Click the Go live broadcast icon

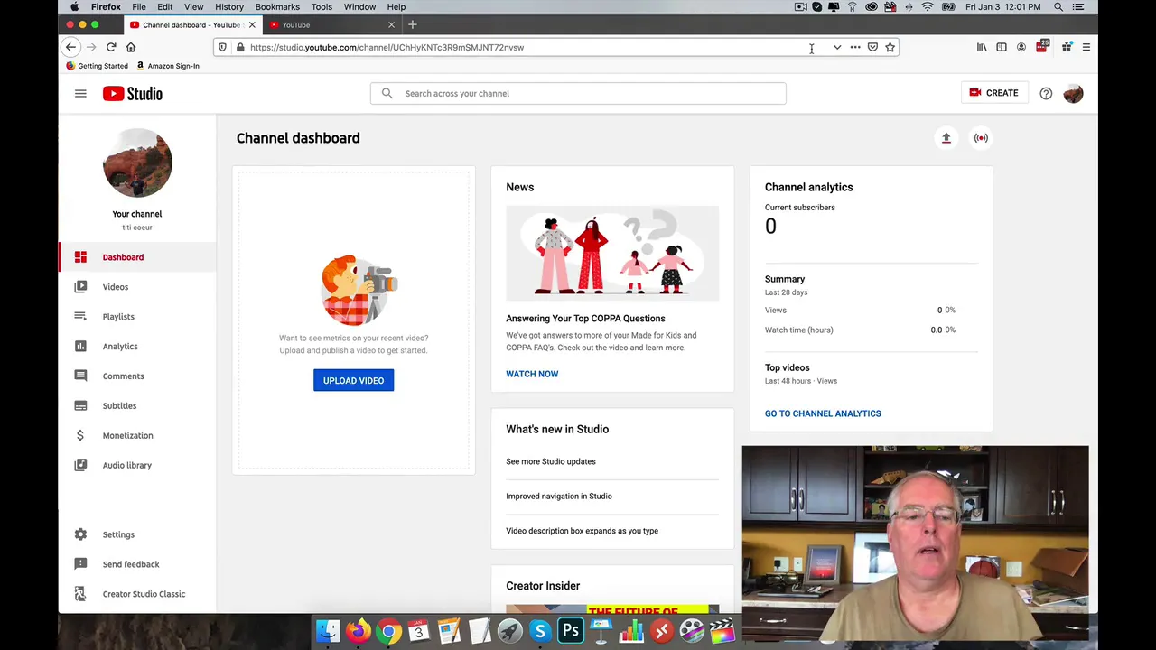point(981,138)
